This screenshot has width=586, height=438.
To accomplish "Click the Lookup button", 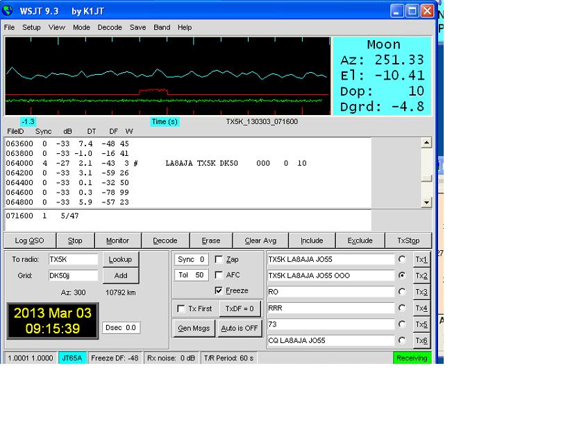I will click(120, 259).
